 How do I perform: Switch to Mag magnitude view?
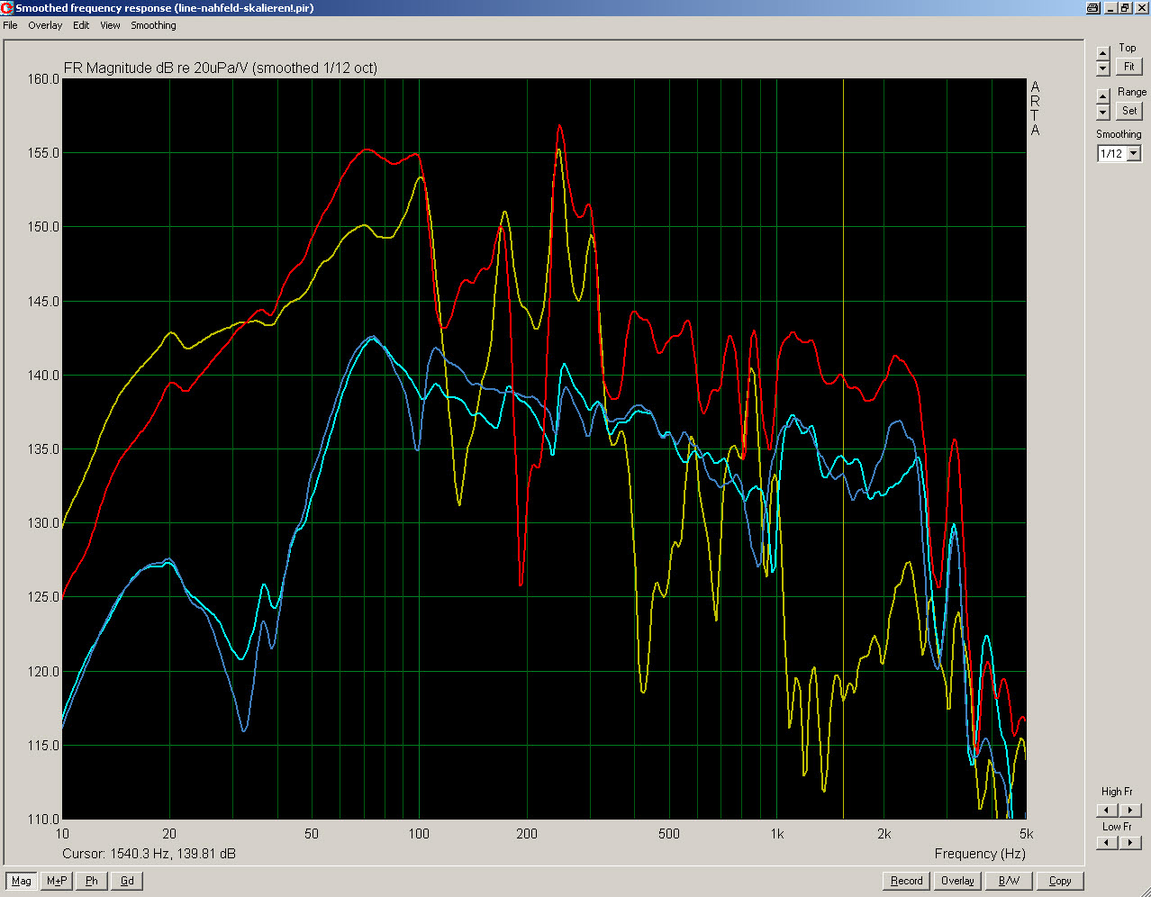click(22, 881)
